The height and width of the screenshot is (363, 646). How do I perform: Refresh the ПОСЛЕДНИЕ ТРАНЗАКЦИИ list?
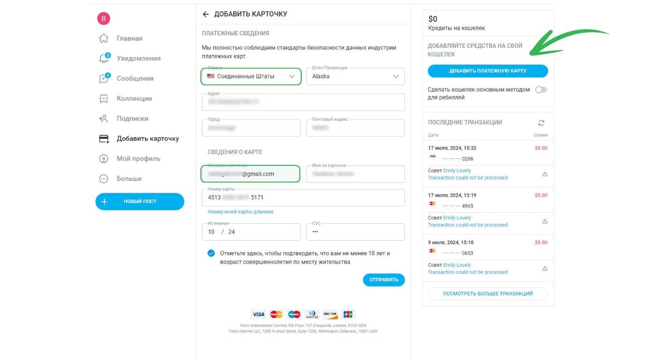(542, 123)
